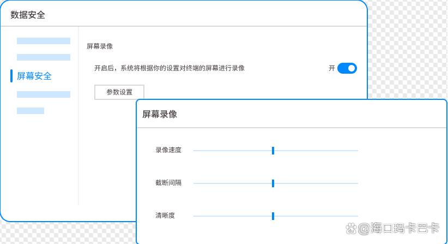Screen dimensions: 448x244
Task: Click the 录像速度 label
Action: (168, 150)
